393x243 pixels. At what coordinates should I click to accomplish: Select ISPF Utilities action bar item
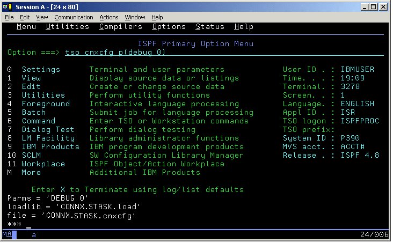pyautogui.click(x=68, y=27)
